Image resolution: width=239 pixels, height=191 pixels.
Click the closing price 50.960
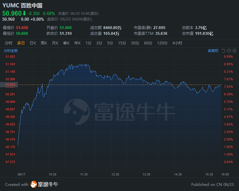pos(12,13)
